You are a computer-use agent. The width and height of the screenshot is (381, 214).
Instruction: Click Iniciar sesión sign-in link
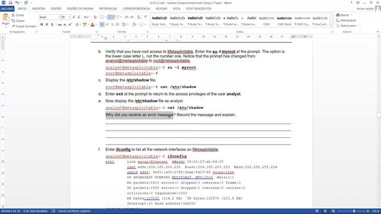pyautogui.click(x=365, y=9)
